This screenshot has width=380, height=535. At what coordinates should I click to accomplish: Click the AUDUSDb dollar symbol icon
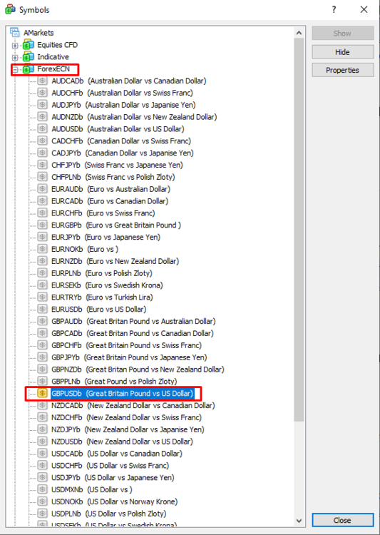[x=42, y=129]
